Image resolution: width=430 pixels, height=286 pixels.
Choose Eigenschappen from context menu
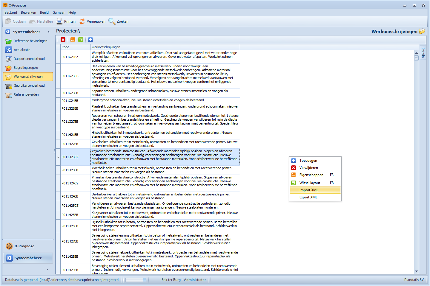(x=315, y=175)
